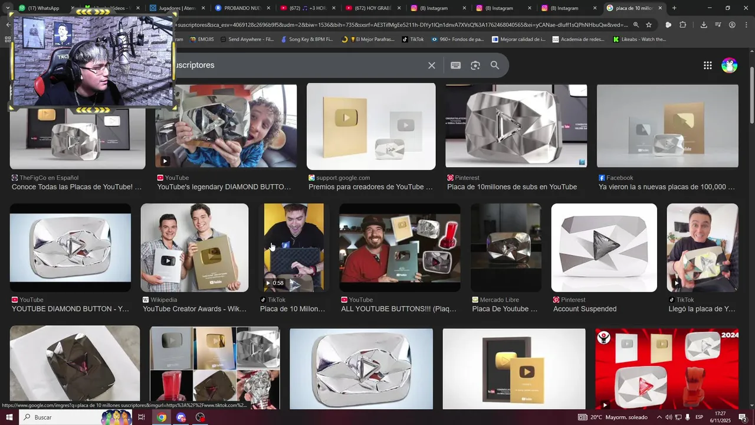The image size is (755, 425).
Task: Open the Send Anywhere bookmark
Action: point(247,40)
